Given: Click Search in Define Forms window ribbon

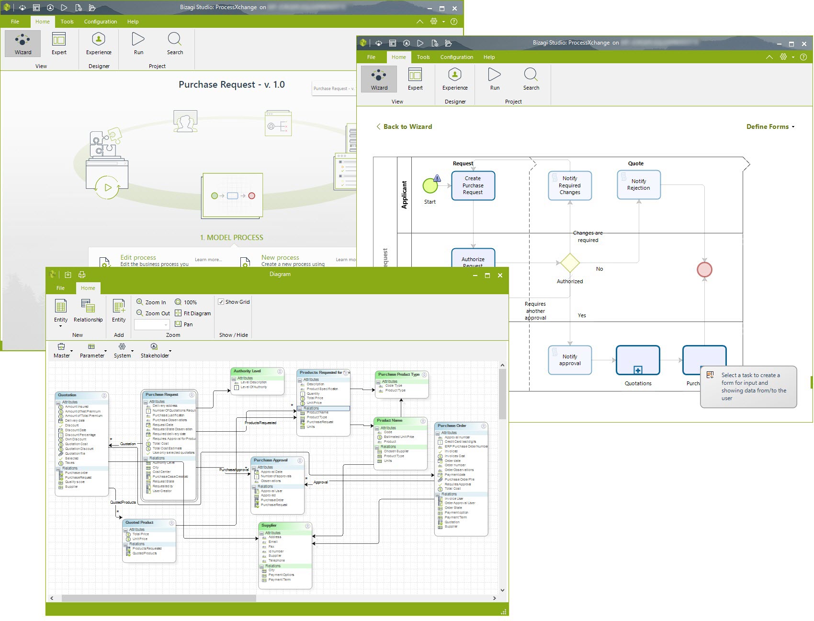Looking at the screenshot, I should (531, 79).
